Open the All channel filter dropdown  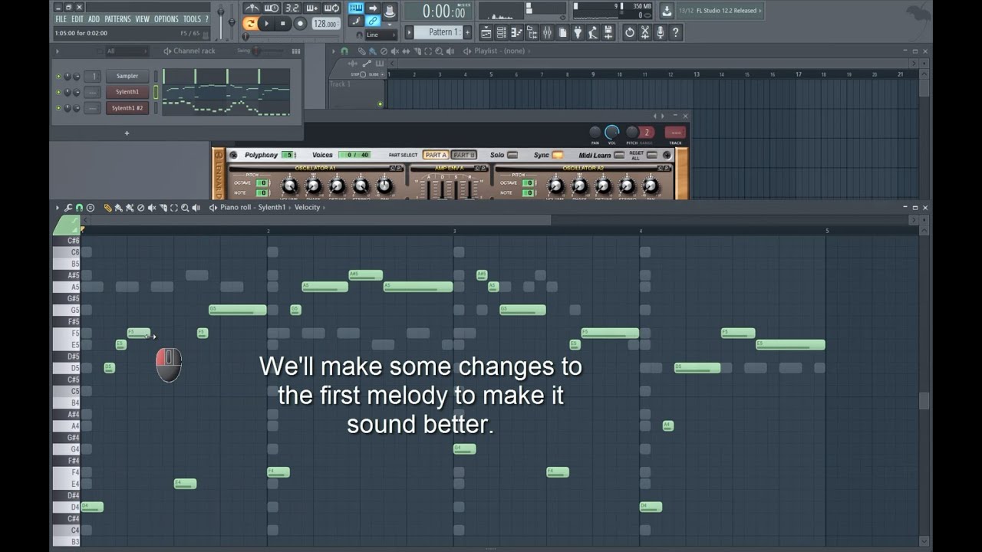tap(127, 51)
